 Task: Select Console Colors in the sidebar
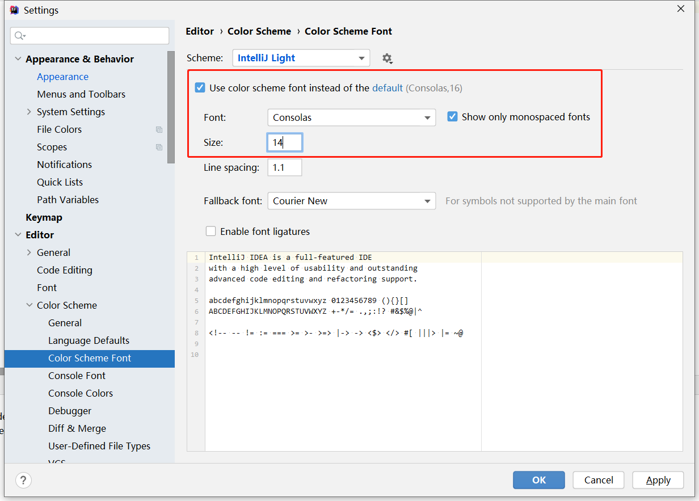click(80, 393)
